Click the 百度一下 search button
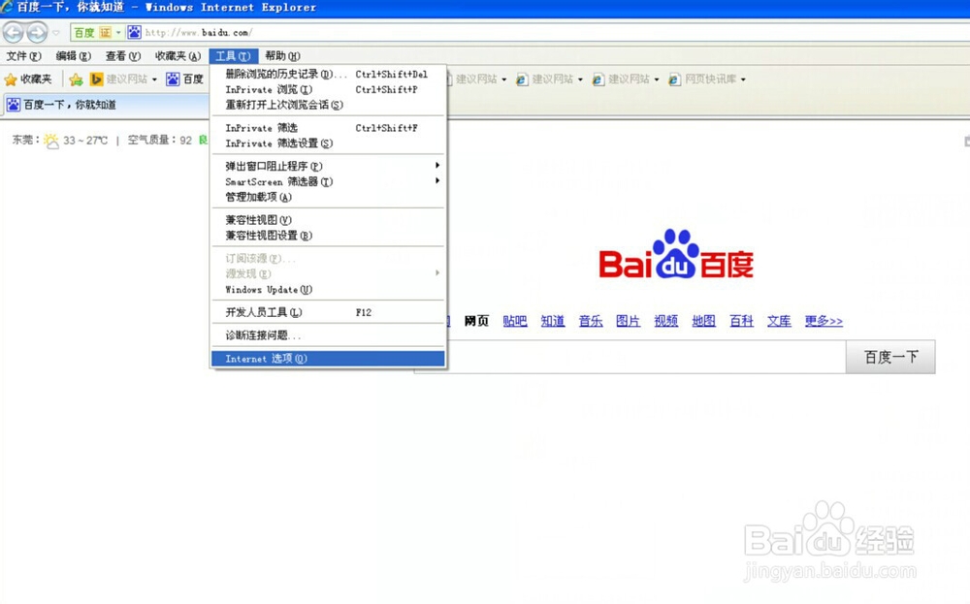Image resolution: width=970 pixels, height=604 pixels. [x=890, y=357]
